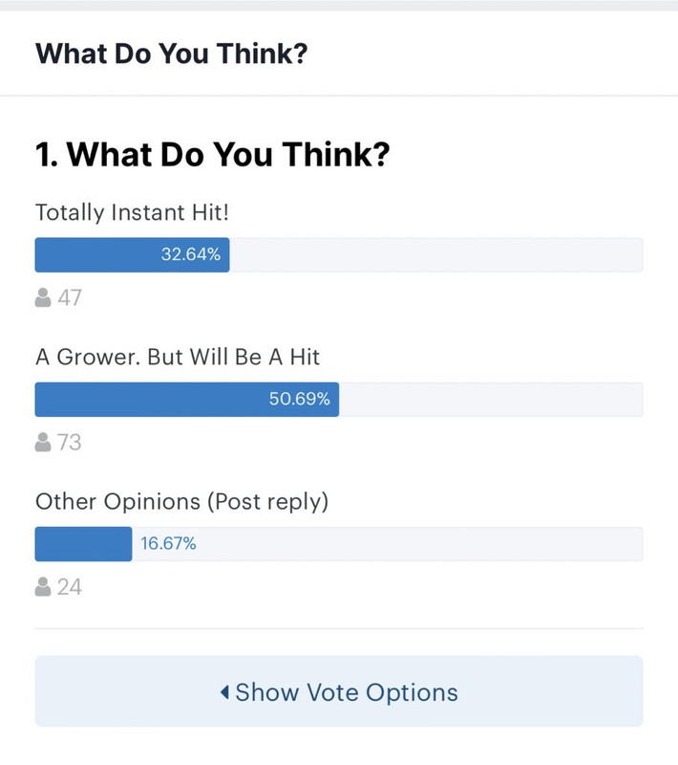Click the 50.69% blue result bar

(x=187, y=399)
